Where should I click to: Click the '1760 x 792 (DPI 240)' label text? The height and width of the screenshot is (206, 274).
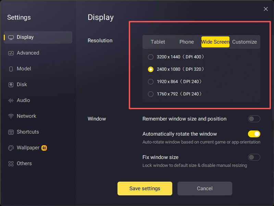179,94
